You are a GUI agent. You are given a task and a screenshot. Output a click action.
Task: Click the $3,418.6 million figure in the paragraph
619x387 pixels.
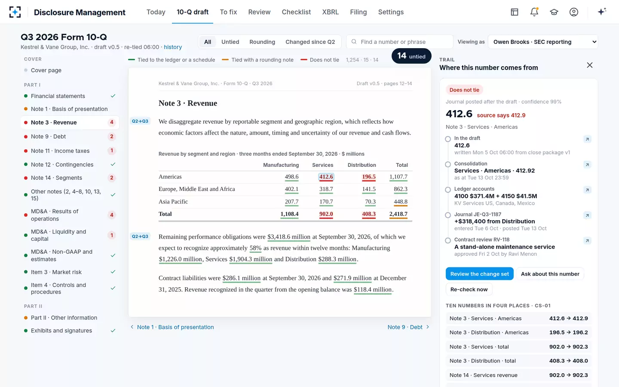click(289, 237)
